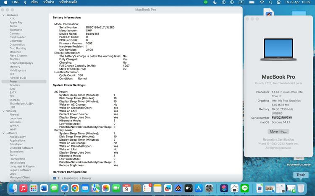This screenshot has width=315, height=196.
Task: Open Calendar showing 9 in Dock
Action: tap(126, 188)
